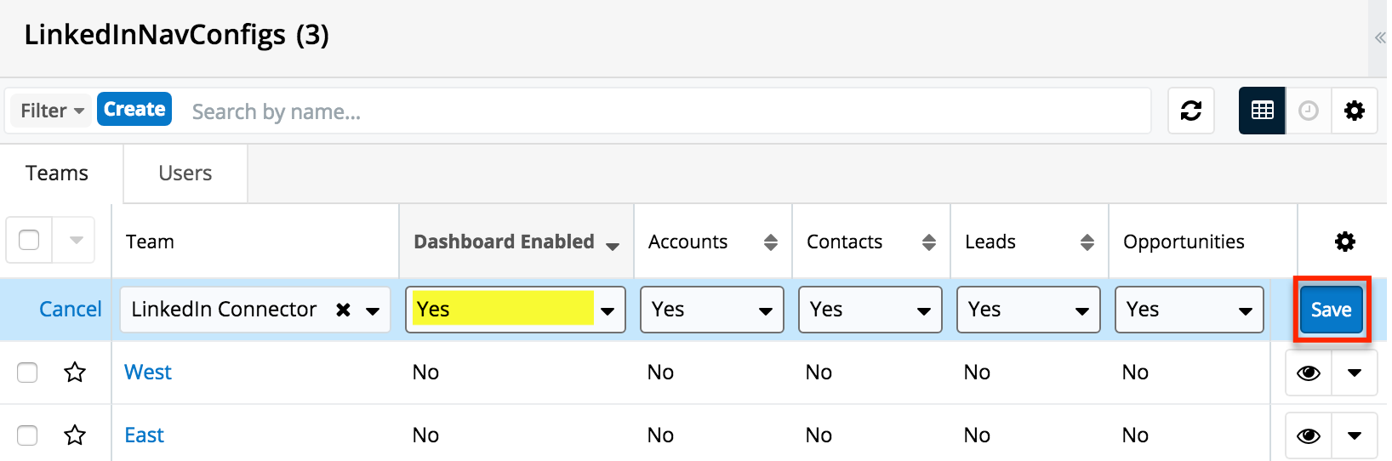
Task: Open column settings gear in table header
Action: (x=1344, y=242)
